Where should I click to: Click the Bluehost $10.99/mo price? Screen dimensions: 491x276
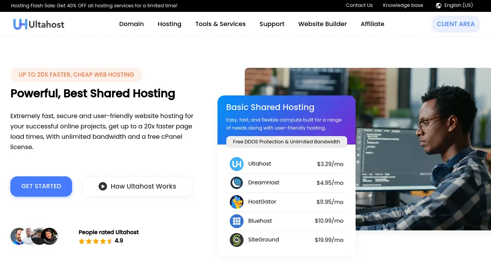coord(329,221)
